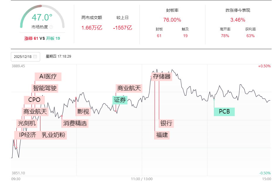Viewport: 276px width, 184px height.
Task: Select the AI医疗 sector tag
Action: click(x=48, y=77)
